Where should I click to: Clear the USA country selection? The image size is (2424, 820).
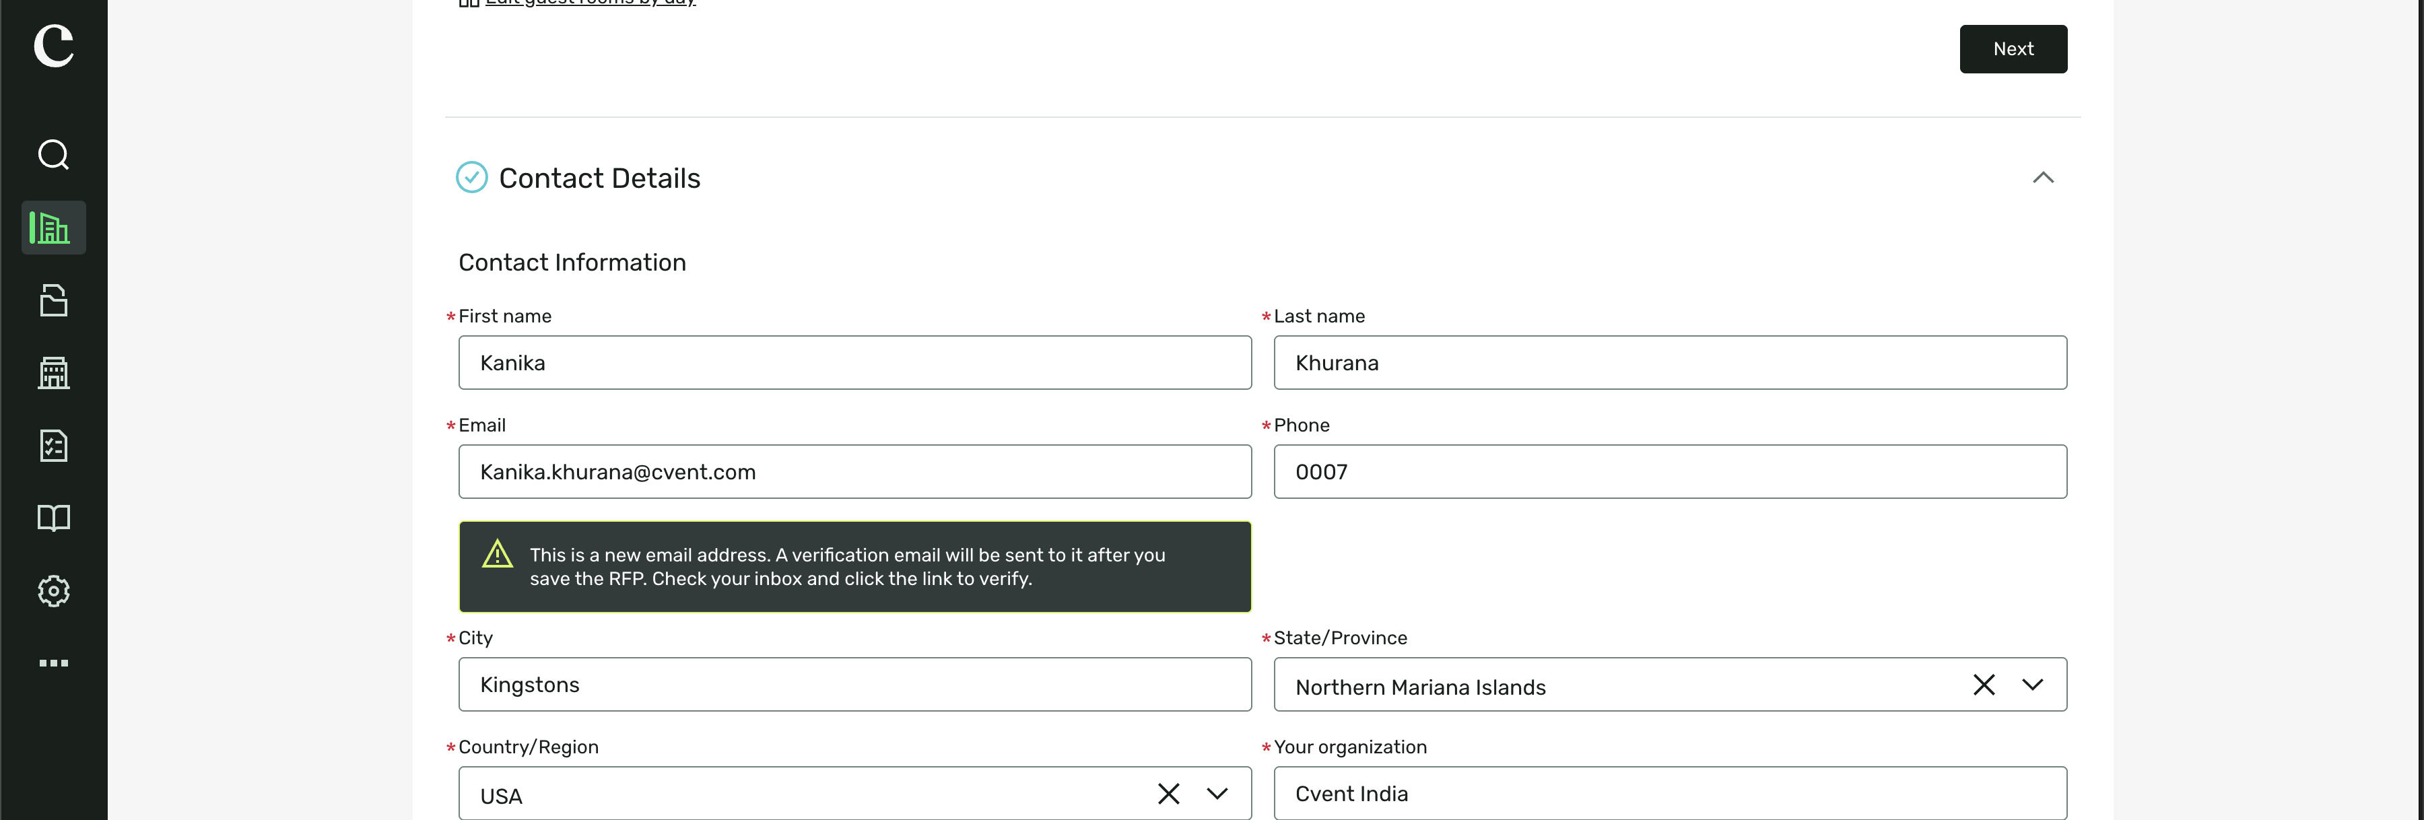click(1169, 794)
